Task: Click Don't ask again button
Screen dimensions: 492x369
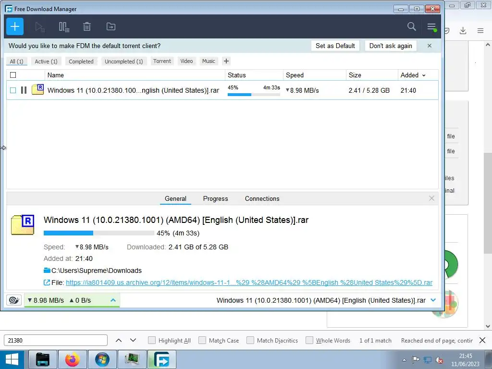Action: 391,46
